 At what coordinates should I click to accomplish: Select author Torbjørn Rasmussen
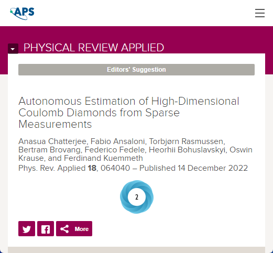point(186,141)
